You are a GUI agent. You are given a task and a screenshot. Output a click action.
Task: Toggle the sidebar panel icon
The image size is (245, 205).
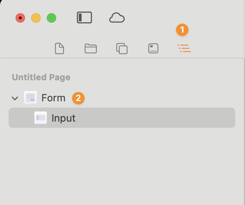click(x=85, y=18)
